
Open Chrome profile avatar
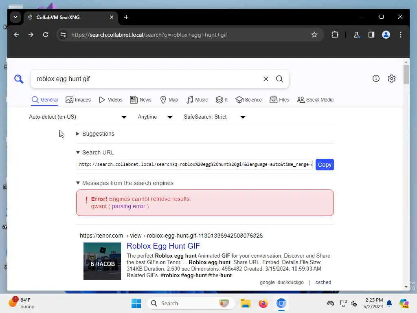pos(386,35)
